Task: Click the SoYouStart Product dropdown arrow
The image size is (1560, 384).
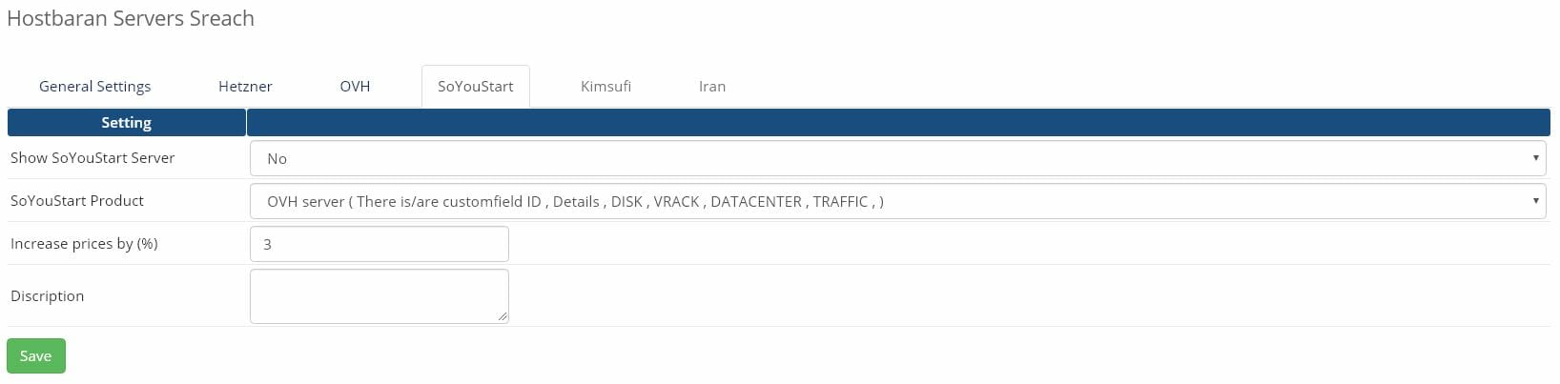Action: point(1535,201)
